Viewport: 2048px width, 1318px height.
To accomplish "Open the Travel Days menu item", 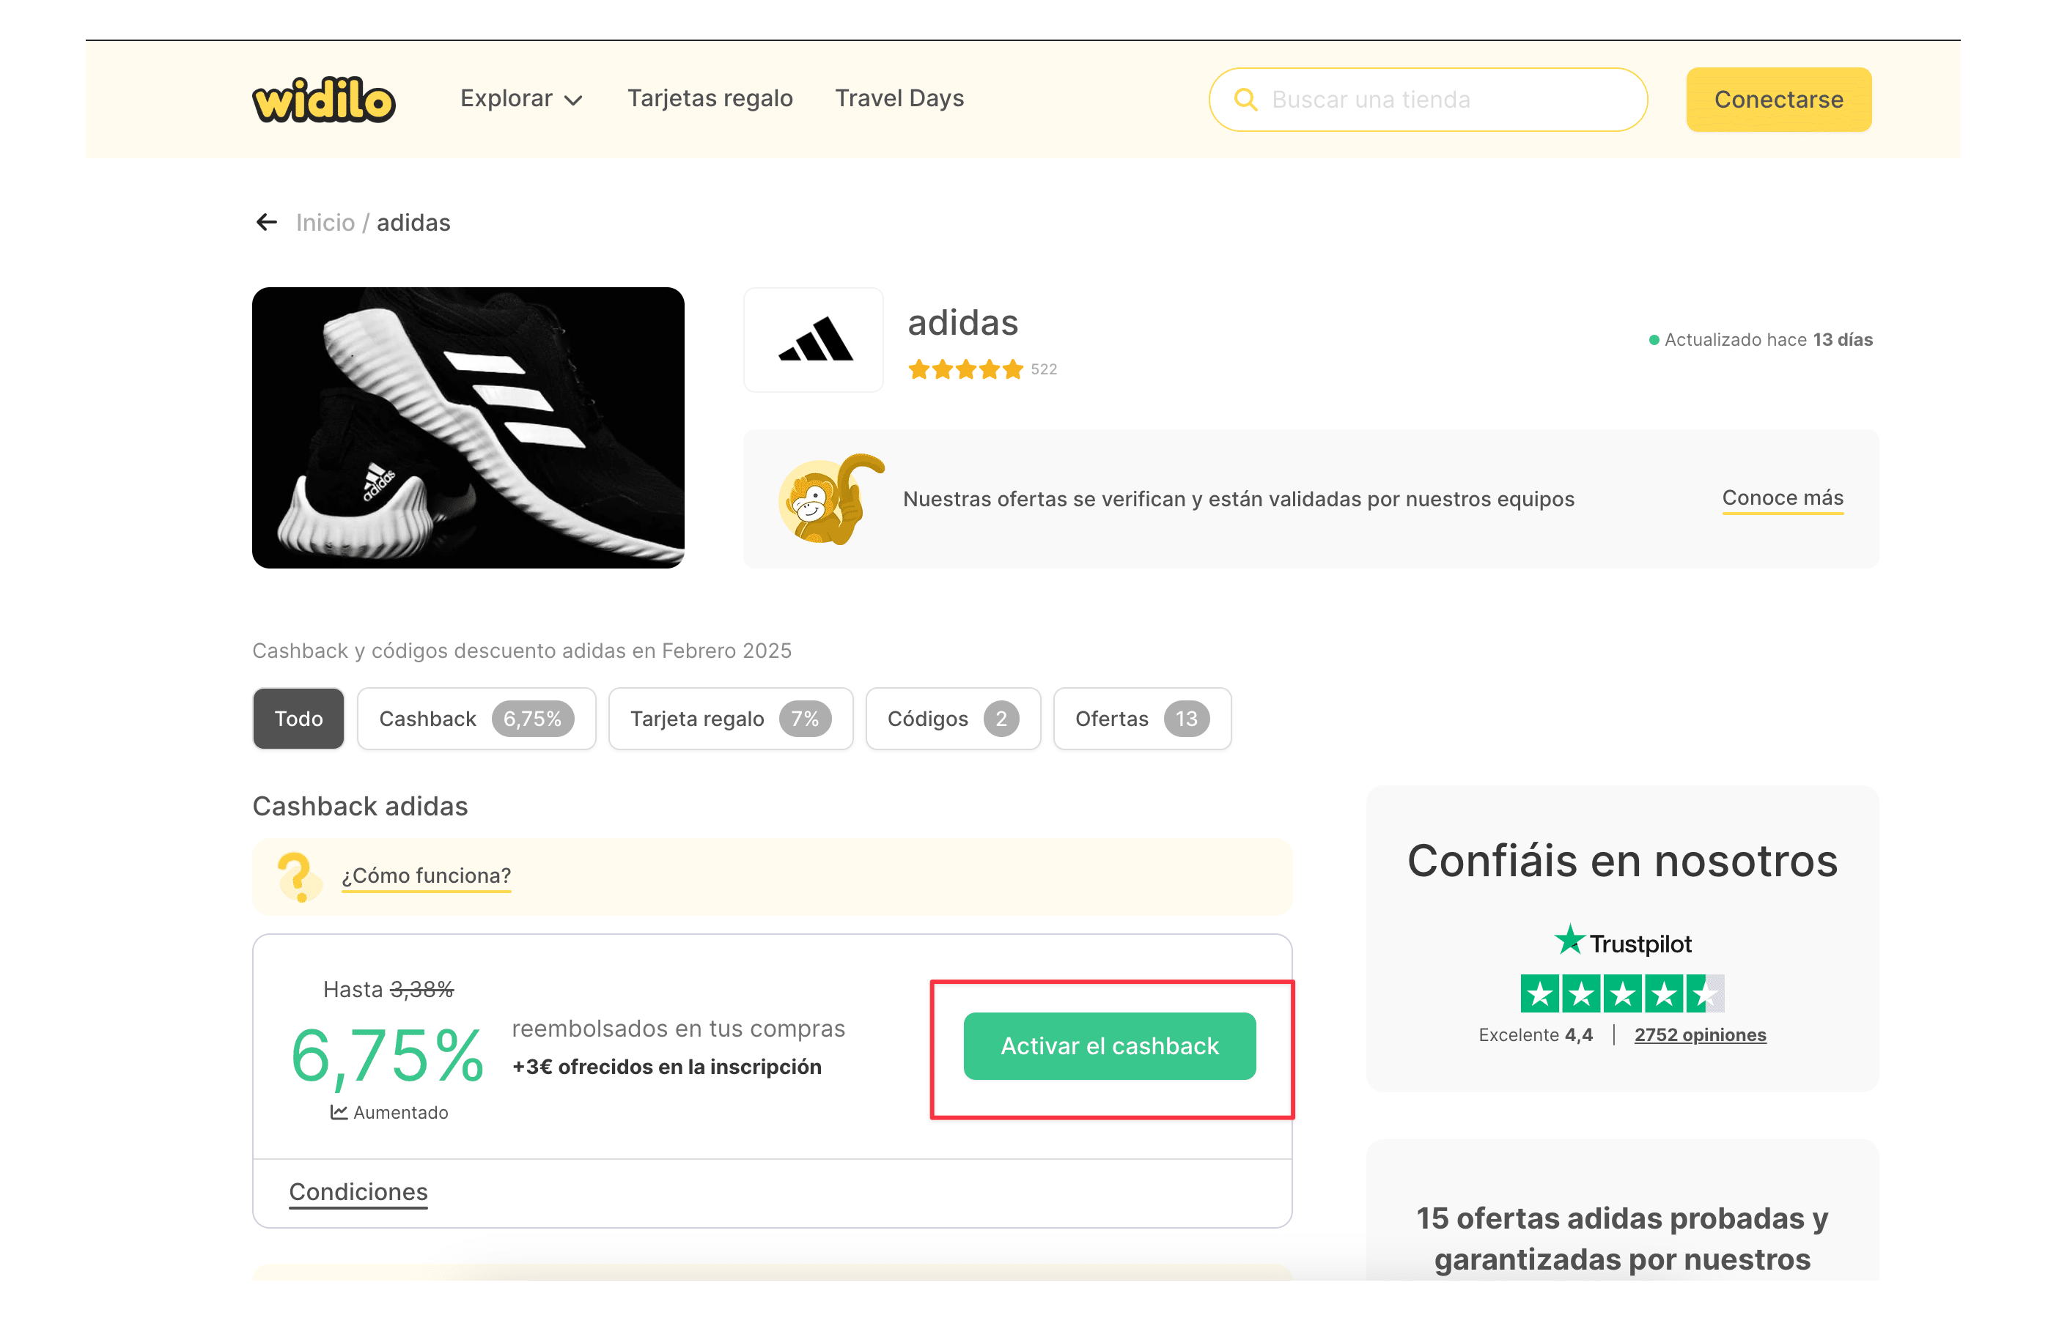I will click(899, 98).
